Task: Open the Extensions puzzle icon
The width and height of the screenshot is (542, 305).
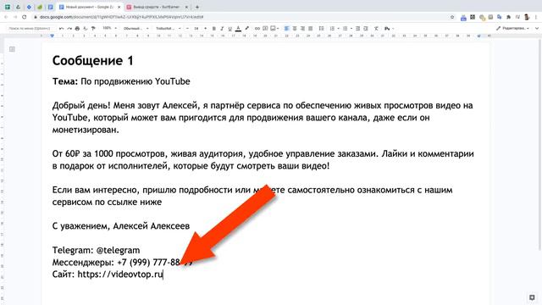Action: coord(508,17)
